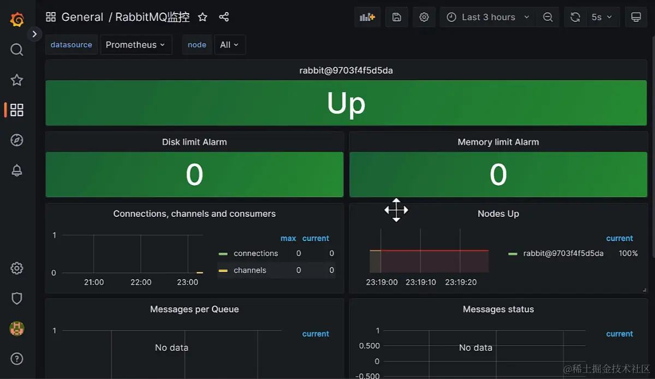Open the Prometheus datasource dropdown

click(x=136, y=45)
